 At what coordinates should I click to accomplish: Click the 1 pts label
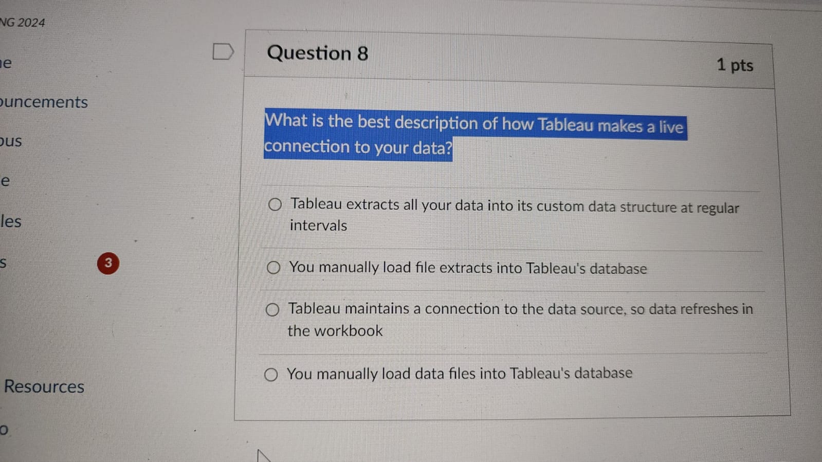point(735,65)
